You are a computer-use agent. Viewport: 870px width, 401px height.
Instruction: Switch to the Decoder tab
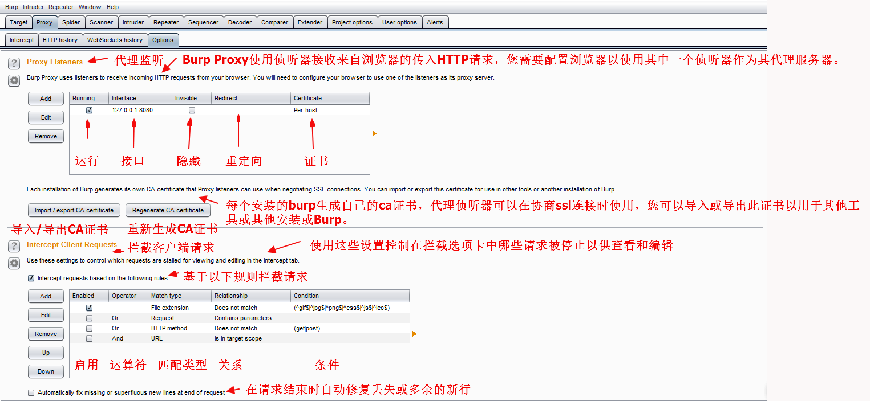[x=240, y=22]
